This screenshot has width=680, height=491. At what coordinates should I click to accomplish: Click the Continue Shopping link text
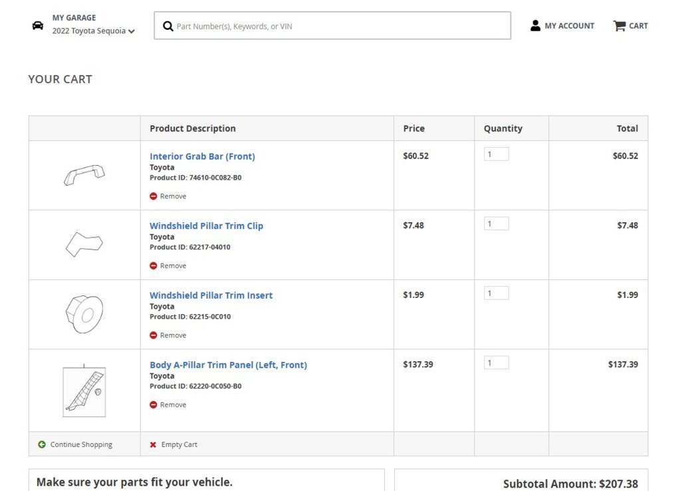pos(81,444)
